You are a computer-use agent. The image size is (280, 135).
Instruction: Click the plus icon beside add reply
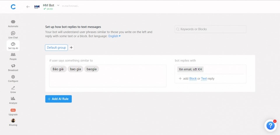click(x=180, y=78)
